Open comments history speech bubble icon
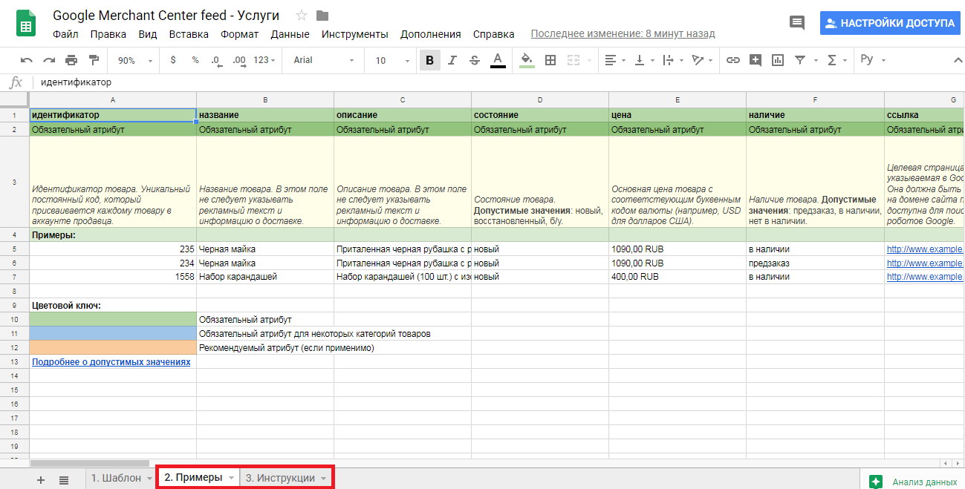The height and width of the screenshot is (489, 965). point(797,22)
